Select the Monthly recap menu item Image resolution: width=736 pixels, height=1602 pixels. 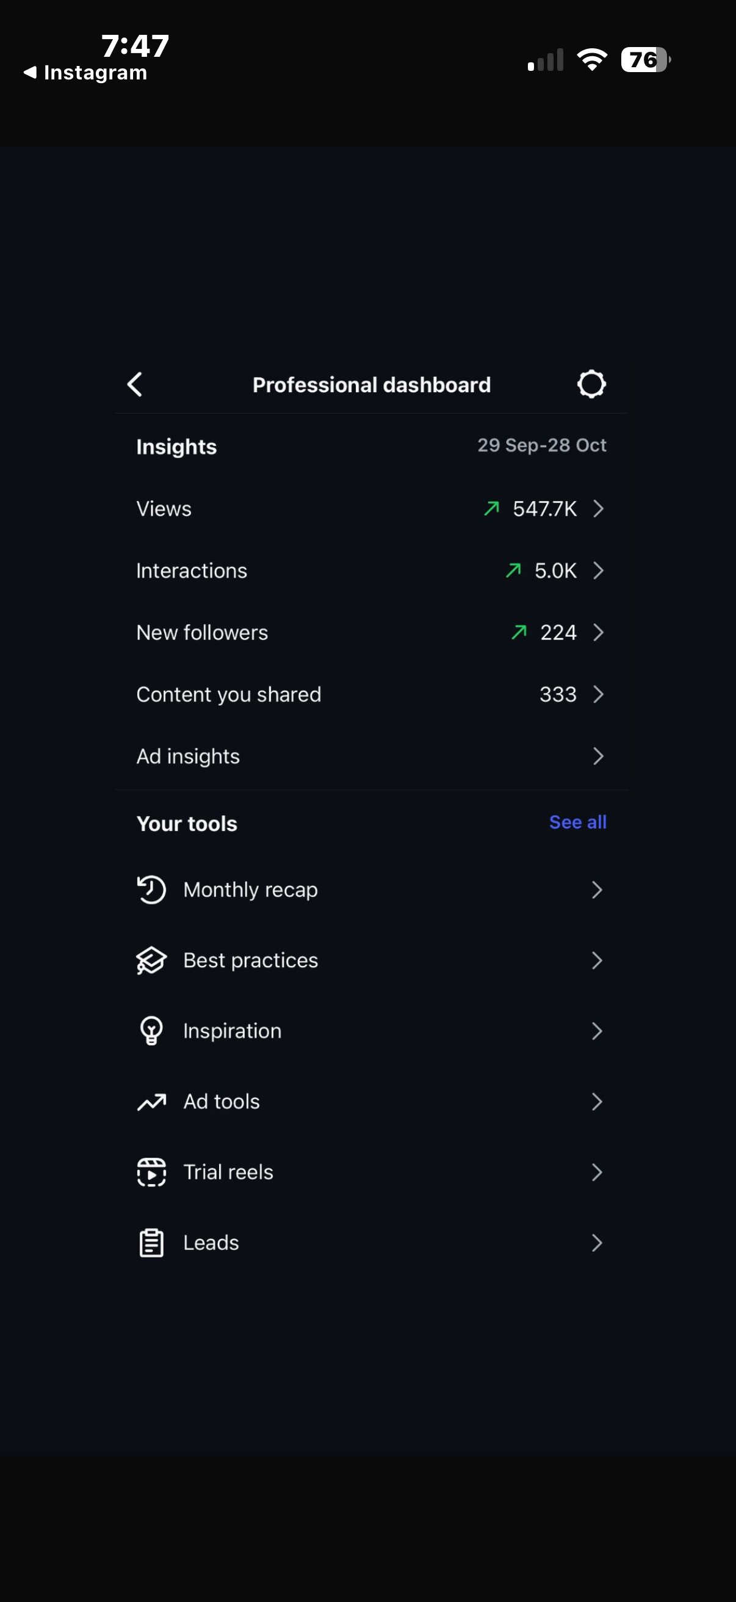coord(250,890)
